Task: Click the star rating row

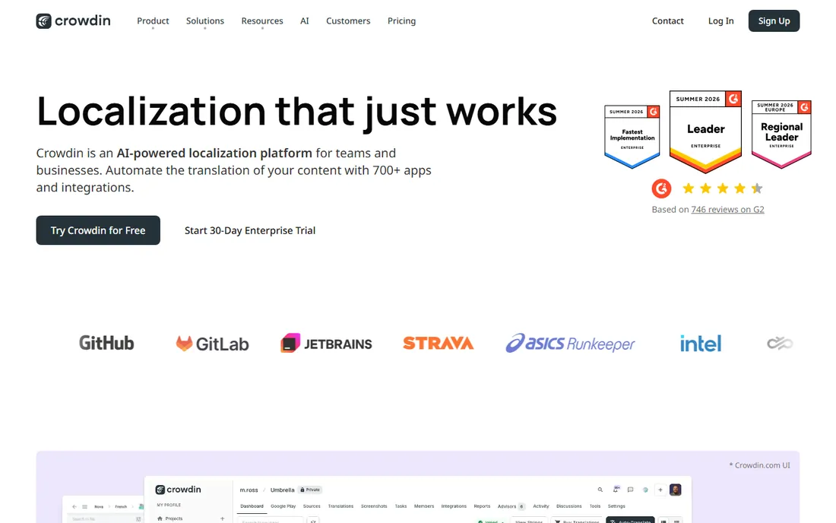Action: pyautogui.click(x=723, y=189)
